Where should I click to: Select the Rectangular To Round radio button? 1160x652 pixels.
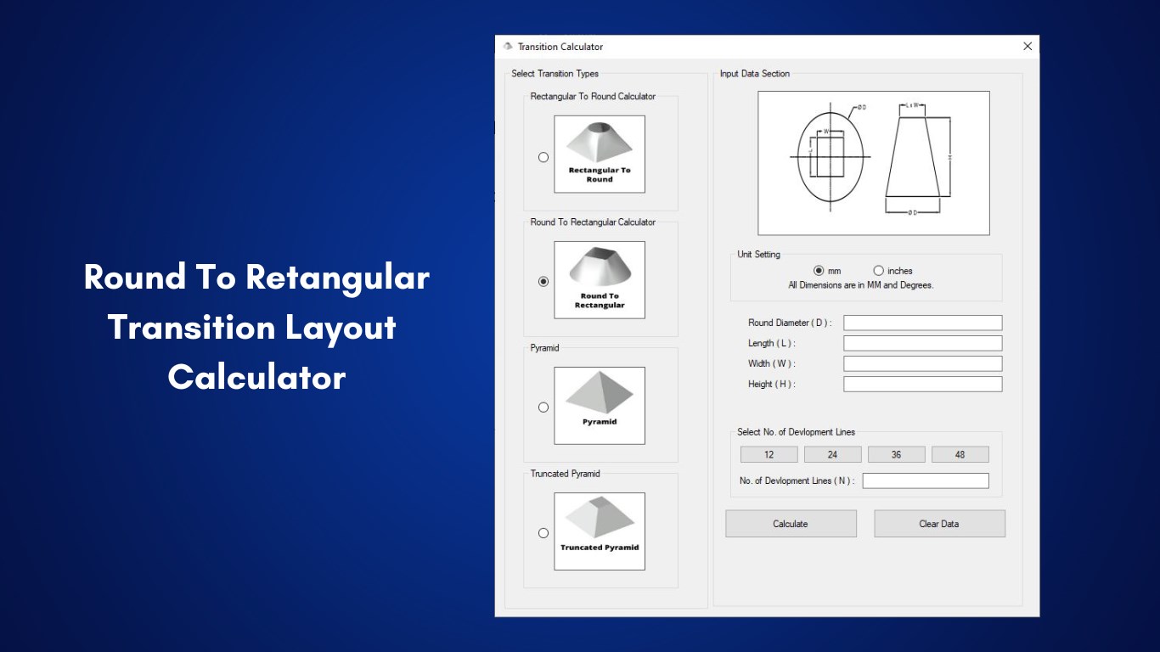[543, 157]
